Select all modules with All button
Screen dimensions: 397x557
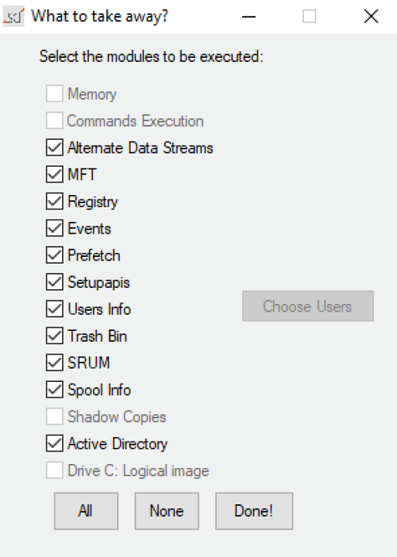(86, 511)
